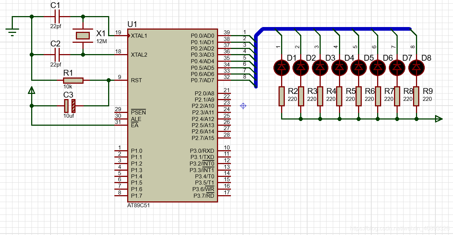Screen dimensions: 453x235
Task: Click the blog.csdn.net watermark link
Action: click(x=400, y=228)
